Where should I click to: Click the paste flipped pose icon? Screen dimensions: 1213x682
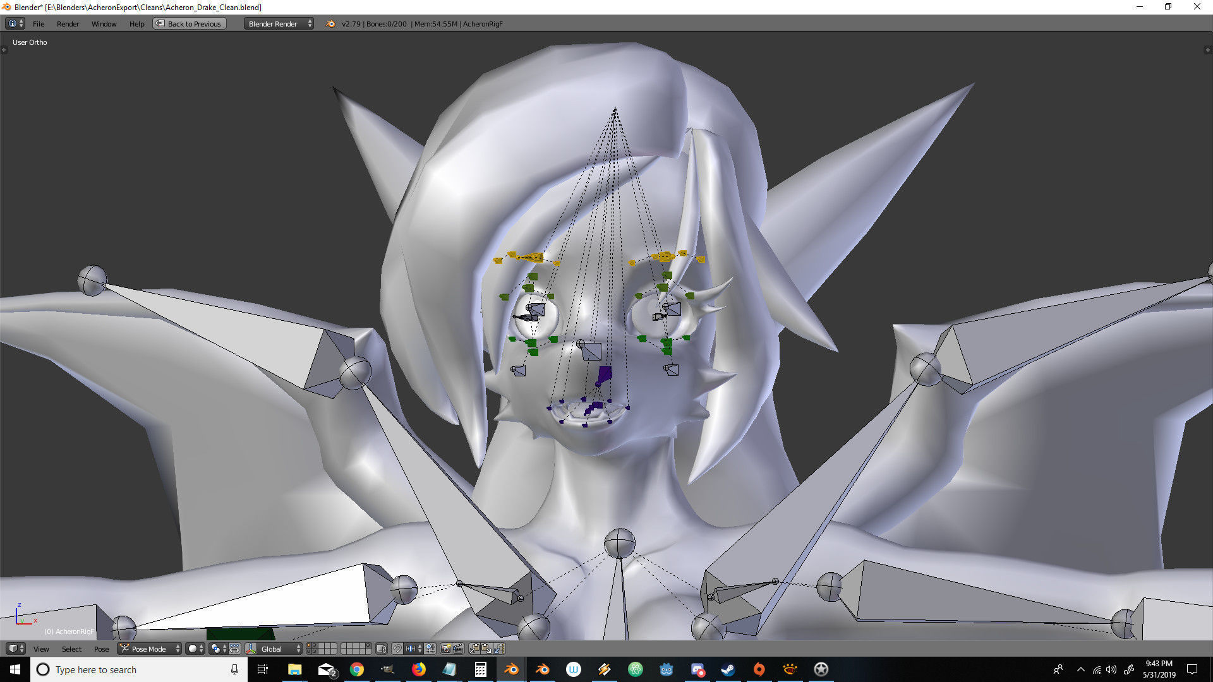499,649
